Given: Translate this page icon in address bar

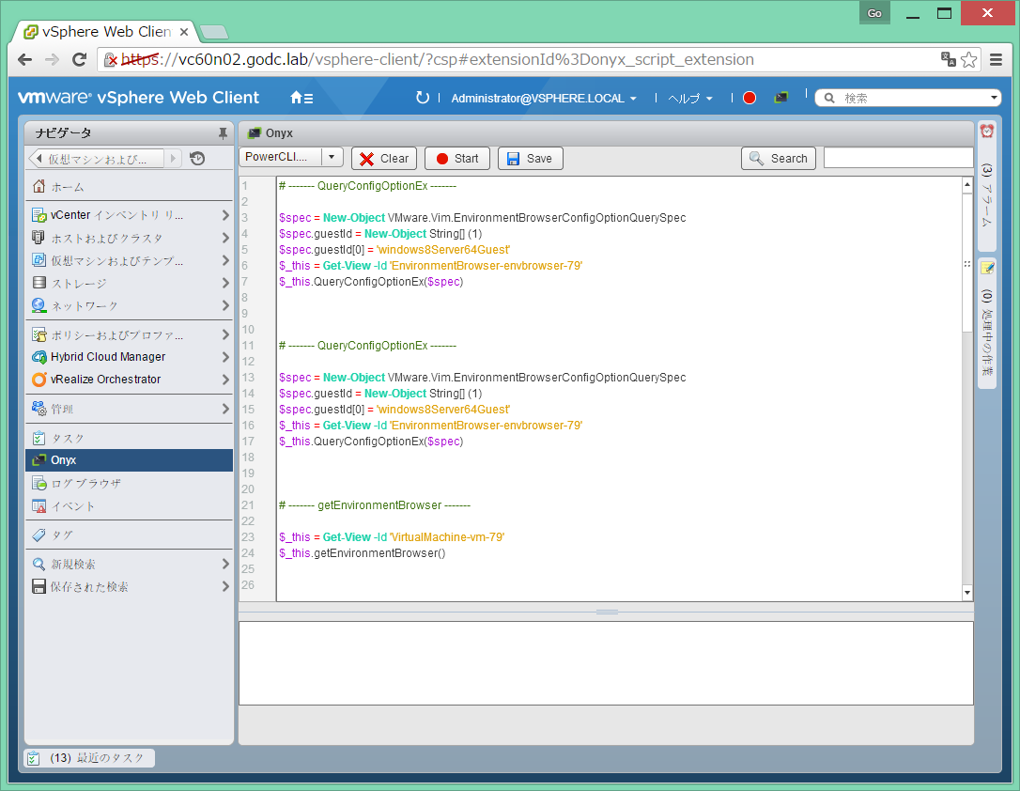Looking at the screenshot, I should [x=949, y=59].
